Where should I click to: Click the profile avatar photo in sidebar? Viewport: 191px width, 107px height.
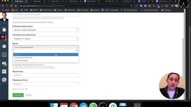click(x=4, y=17)
